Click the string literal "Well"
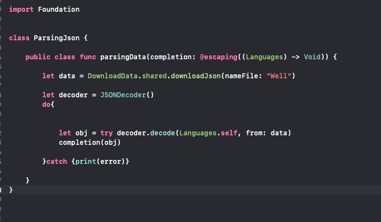This screenshot has height=222, width=381. pyautogui.click(x=279, y=76)
